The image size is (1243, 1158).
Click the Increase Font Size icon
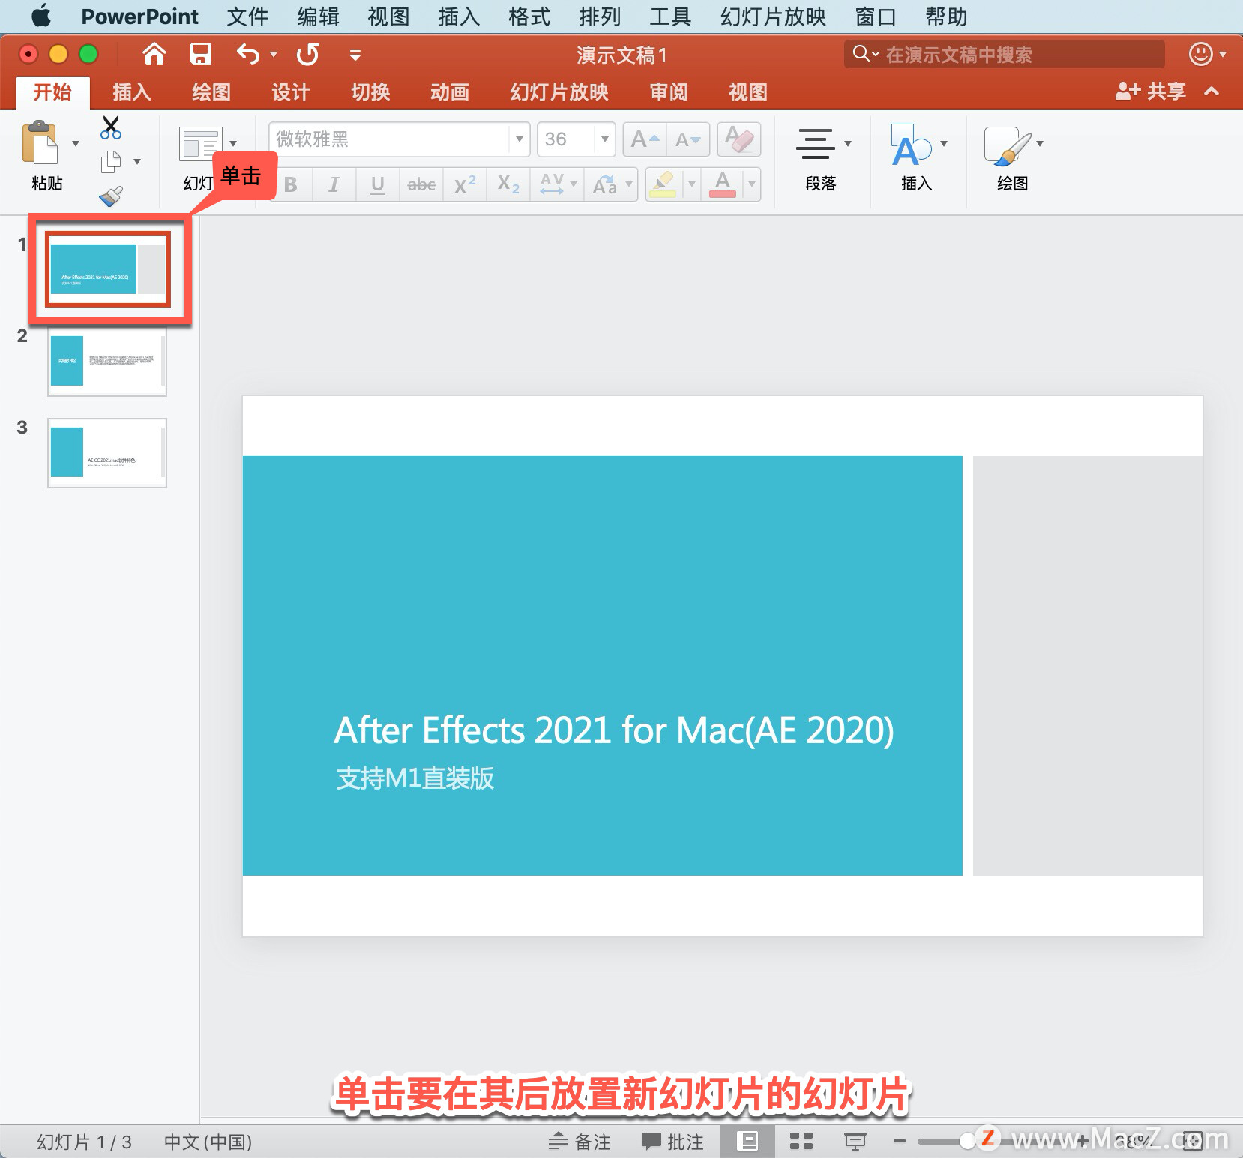click(x=645, y=139)
